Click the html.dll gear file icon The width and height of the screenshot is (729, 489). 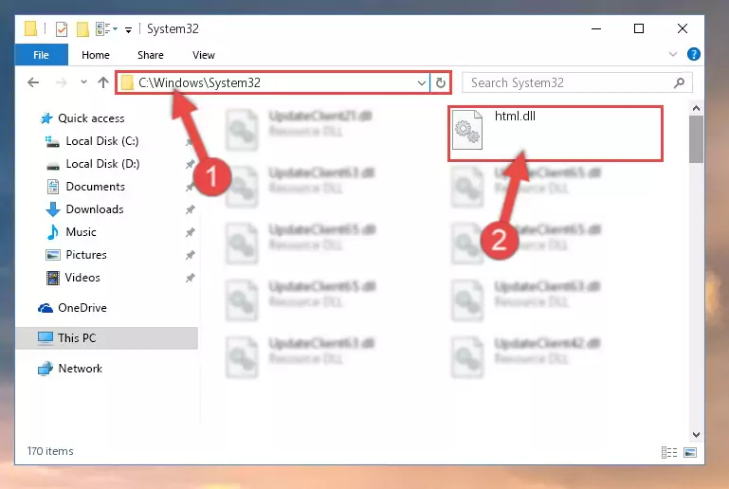(467, 130)
